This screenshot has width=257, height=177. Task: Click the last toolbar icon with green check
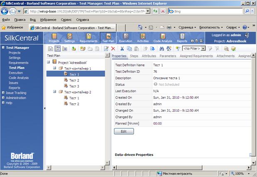[233, 49]
